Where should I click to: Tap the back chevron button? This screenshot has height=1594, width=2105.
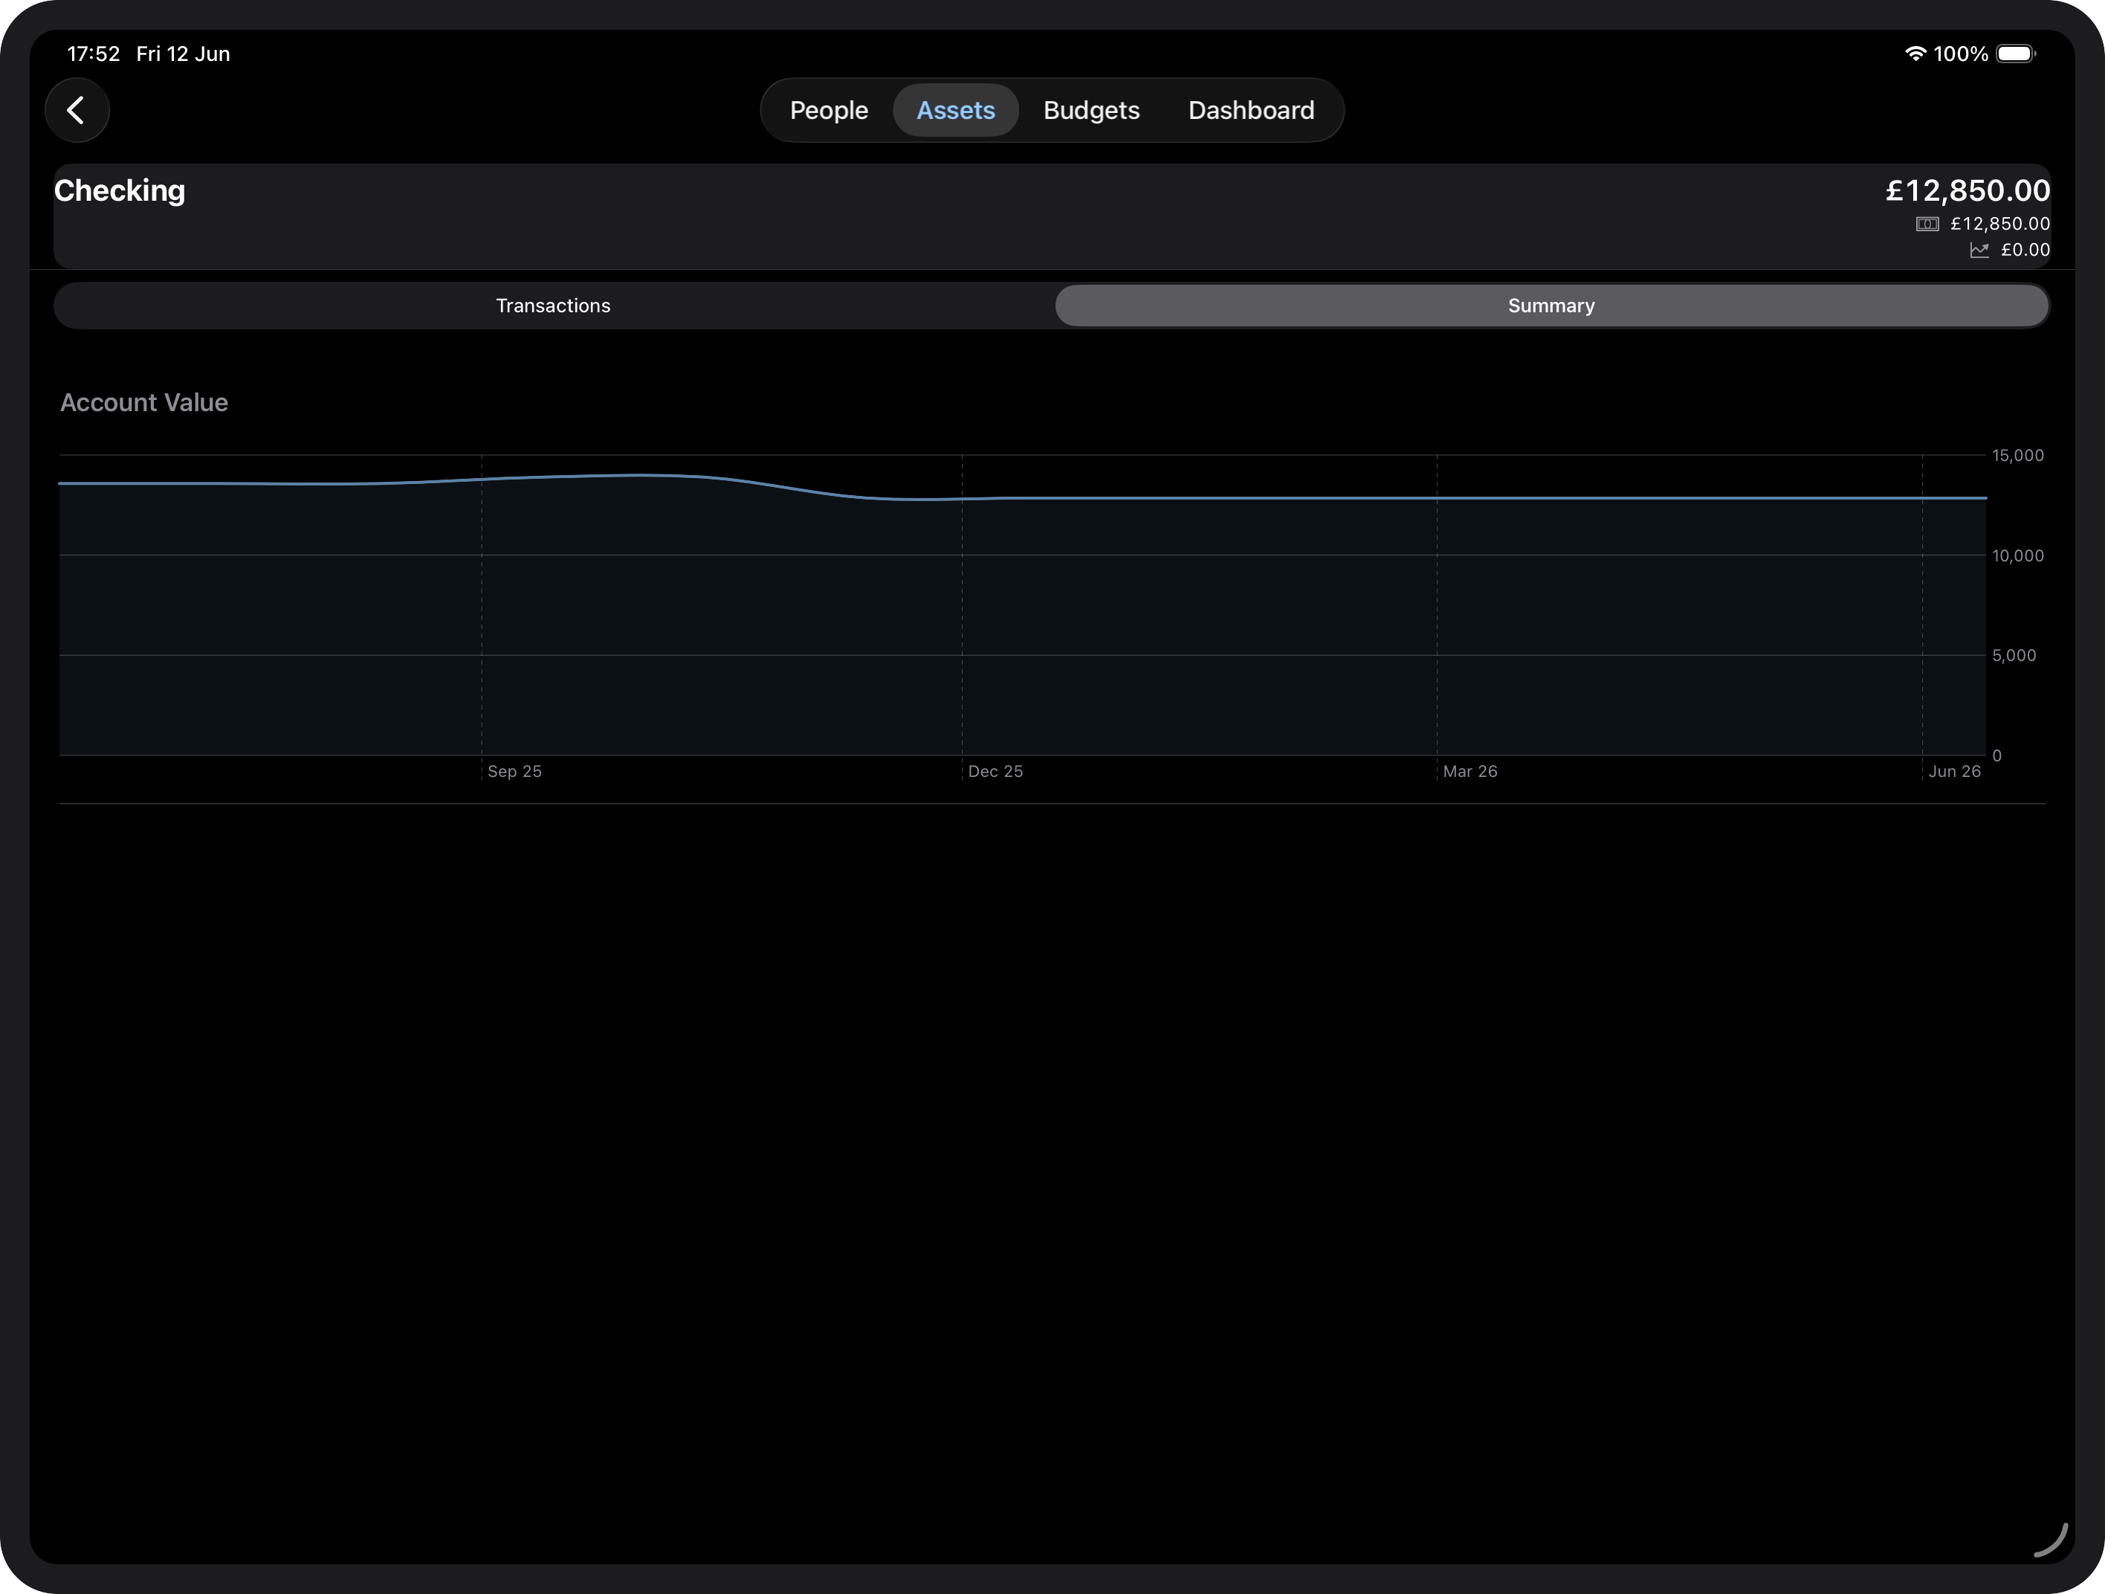pos(77,110)
